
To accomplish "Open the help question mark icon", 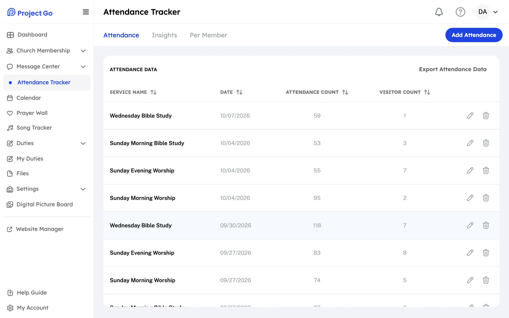I will tap(460, 12).
